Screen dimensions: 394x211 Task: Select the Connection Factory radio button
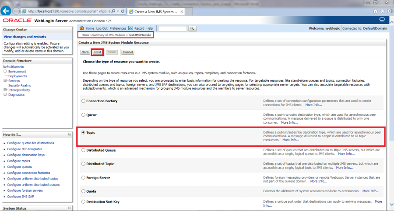tap(83, 101)
